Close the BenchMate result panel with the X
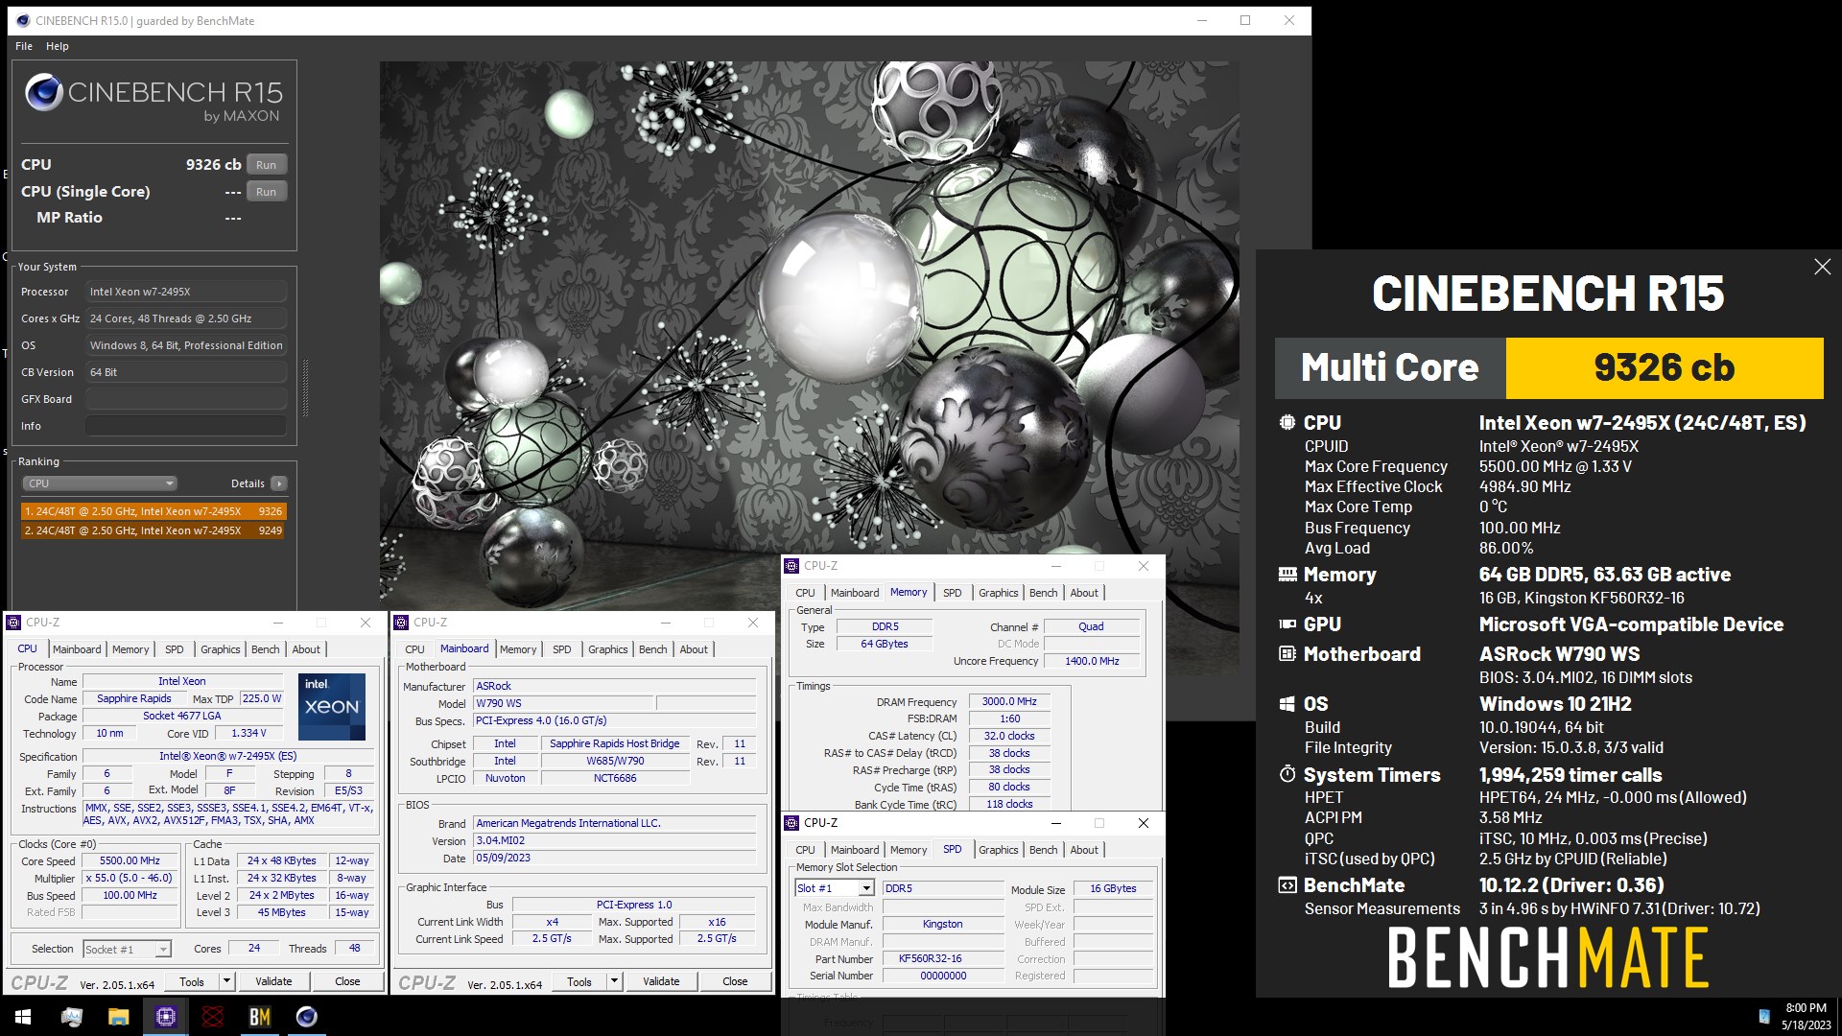Image resolution: width=1842 pixels, height=1036 pixels. click(x=1822, y=267)
